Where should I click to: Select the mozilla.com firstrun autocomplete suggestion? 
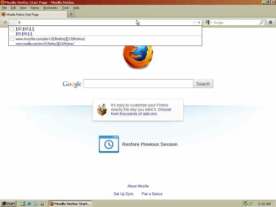105,41
